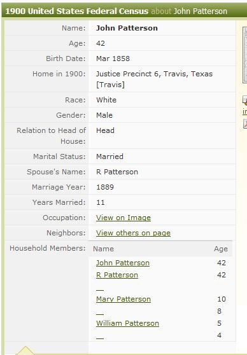Select the gender value Male
Screen dimensions: 247x355
click(104, 115)
